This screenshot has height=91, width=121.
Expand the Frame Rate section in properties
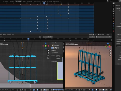pyautogui.click(x=118, y=27)
